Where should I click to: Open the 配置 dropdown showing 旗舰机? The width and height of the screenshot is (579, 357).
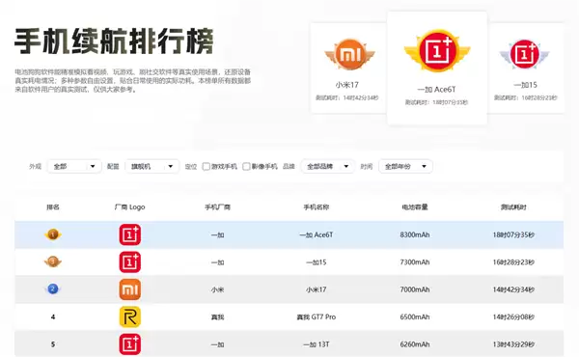(152, 167)
